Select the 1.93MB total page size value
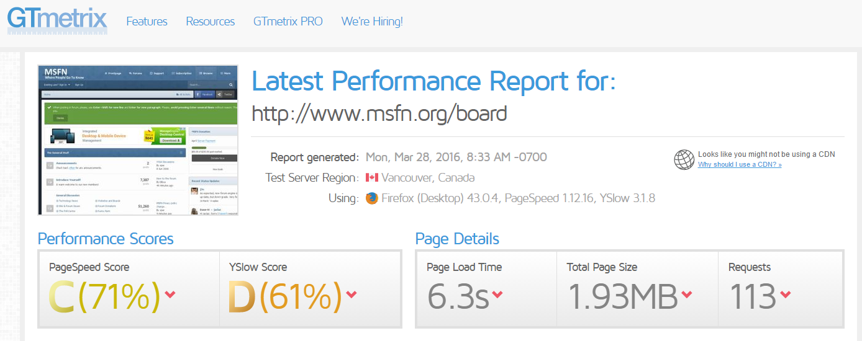The image size is (862, 341). 622,297
